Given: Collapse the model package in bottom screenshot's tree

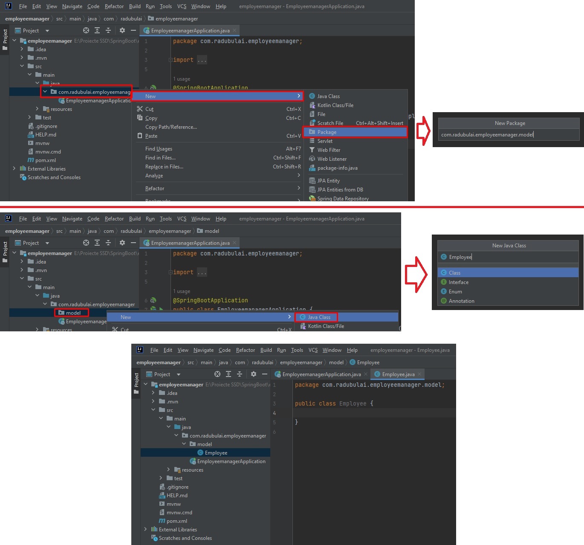Looking at the screenshot, I should coord(184,444).
